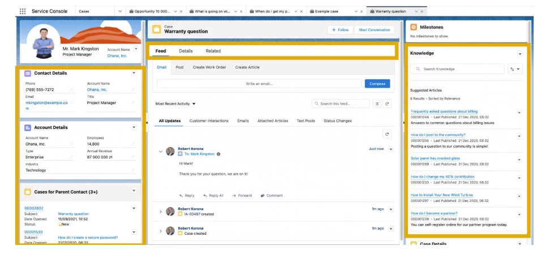The width and height of the screenshot is (554, 263).
Task: Click Mark Kingston profile photo
Action: point(43,42)
